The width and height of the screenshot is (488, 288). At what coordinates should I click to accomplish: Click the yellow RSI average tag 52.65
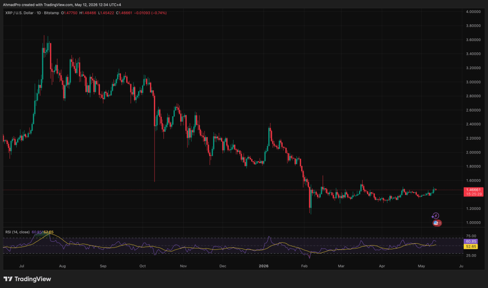pos(470,247)
